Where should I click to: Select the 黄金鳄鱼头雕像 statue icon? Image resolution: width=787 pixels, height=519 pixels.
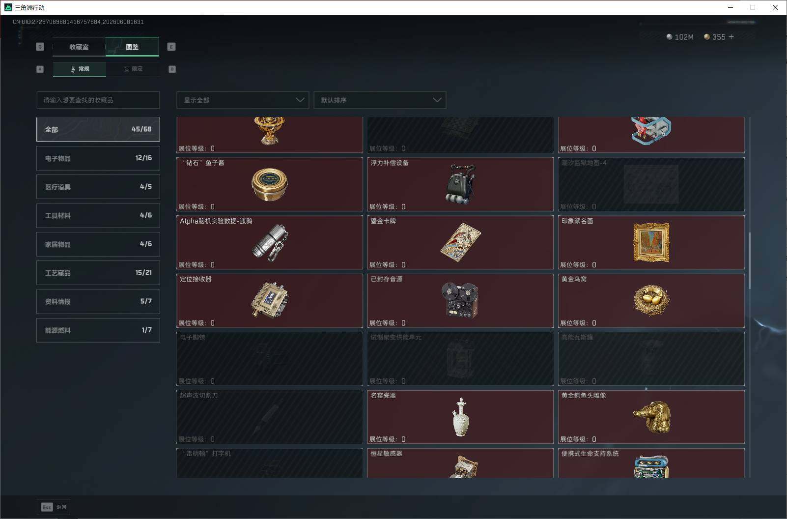click(x=651, y=417)
